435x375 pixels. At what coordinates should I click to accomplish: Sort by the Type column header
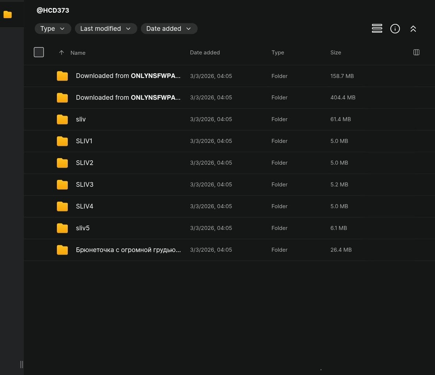[x=277, y=53]
